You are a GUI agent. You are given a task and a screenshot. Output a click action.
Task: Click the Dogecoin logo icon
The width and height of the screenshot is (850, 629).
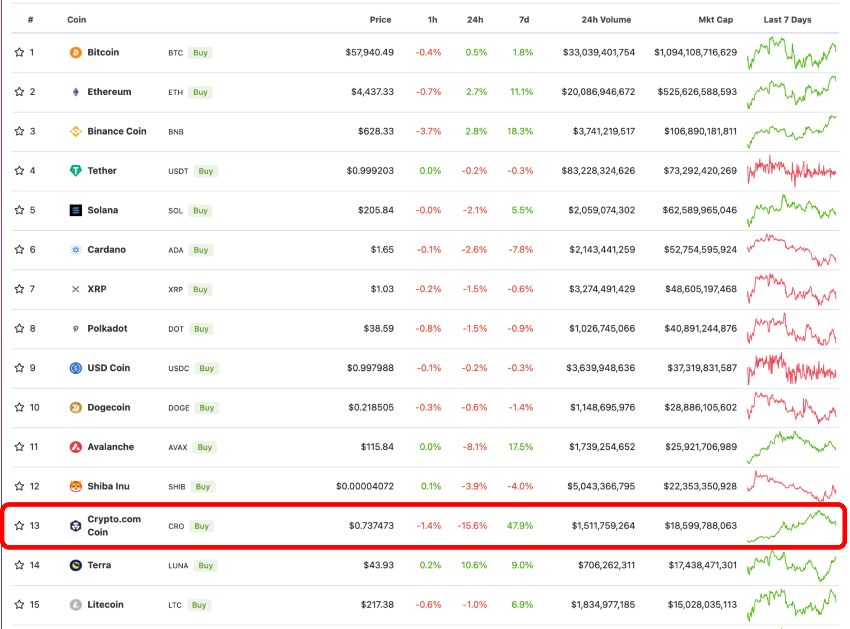[76, 407]
